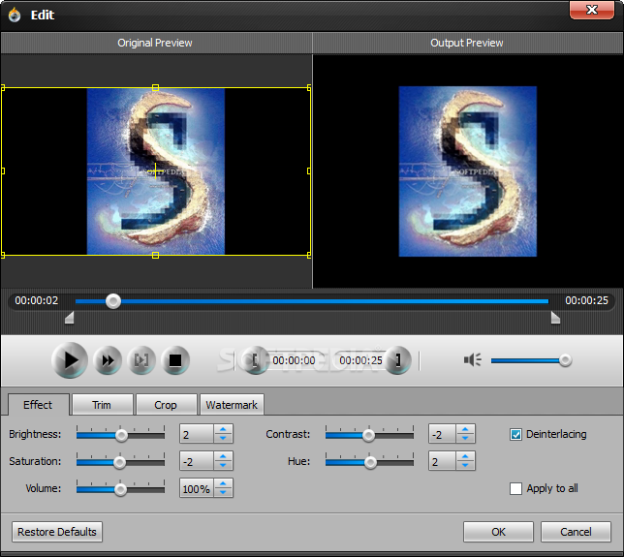The height and width of the screenshot is (557, 624).
Task: Click the next frame step button
Action: pos(141,360)
